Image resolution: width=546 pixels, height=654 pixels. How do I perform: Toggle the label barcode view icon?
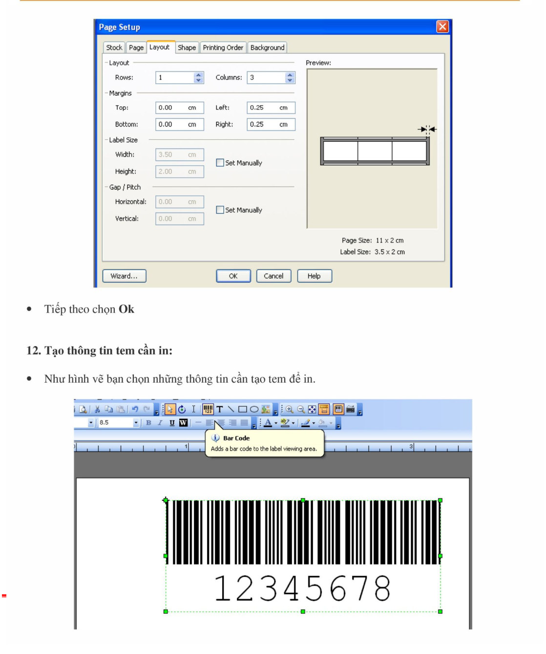[x=338, y=410]
